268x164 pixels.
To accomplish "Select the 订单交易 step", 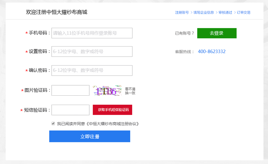I will coord(244,12).
